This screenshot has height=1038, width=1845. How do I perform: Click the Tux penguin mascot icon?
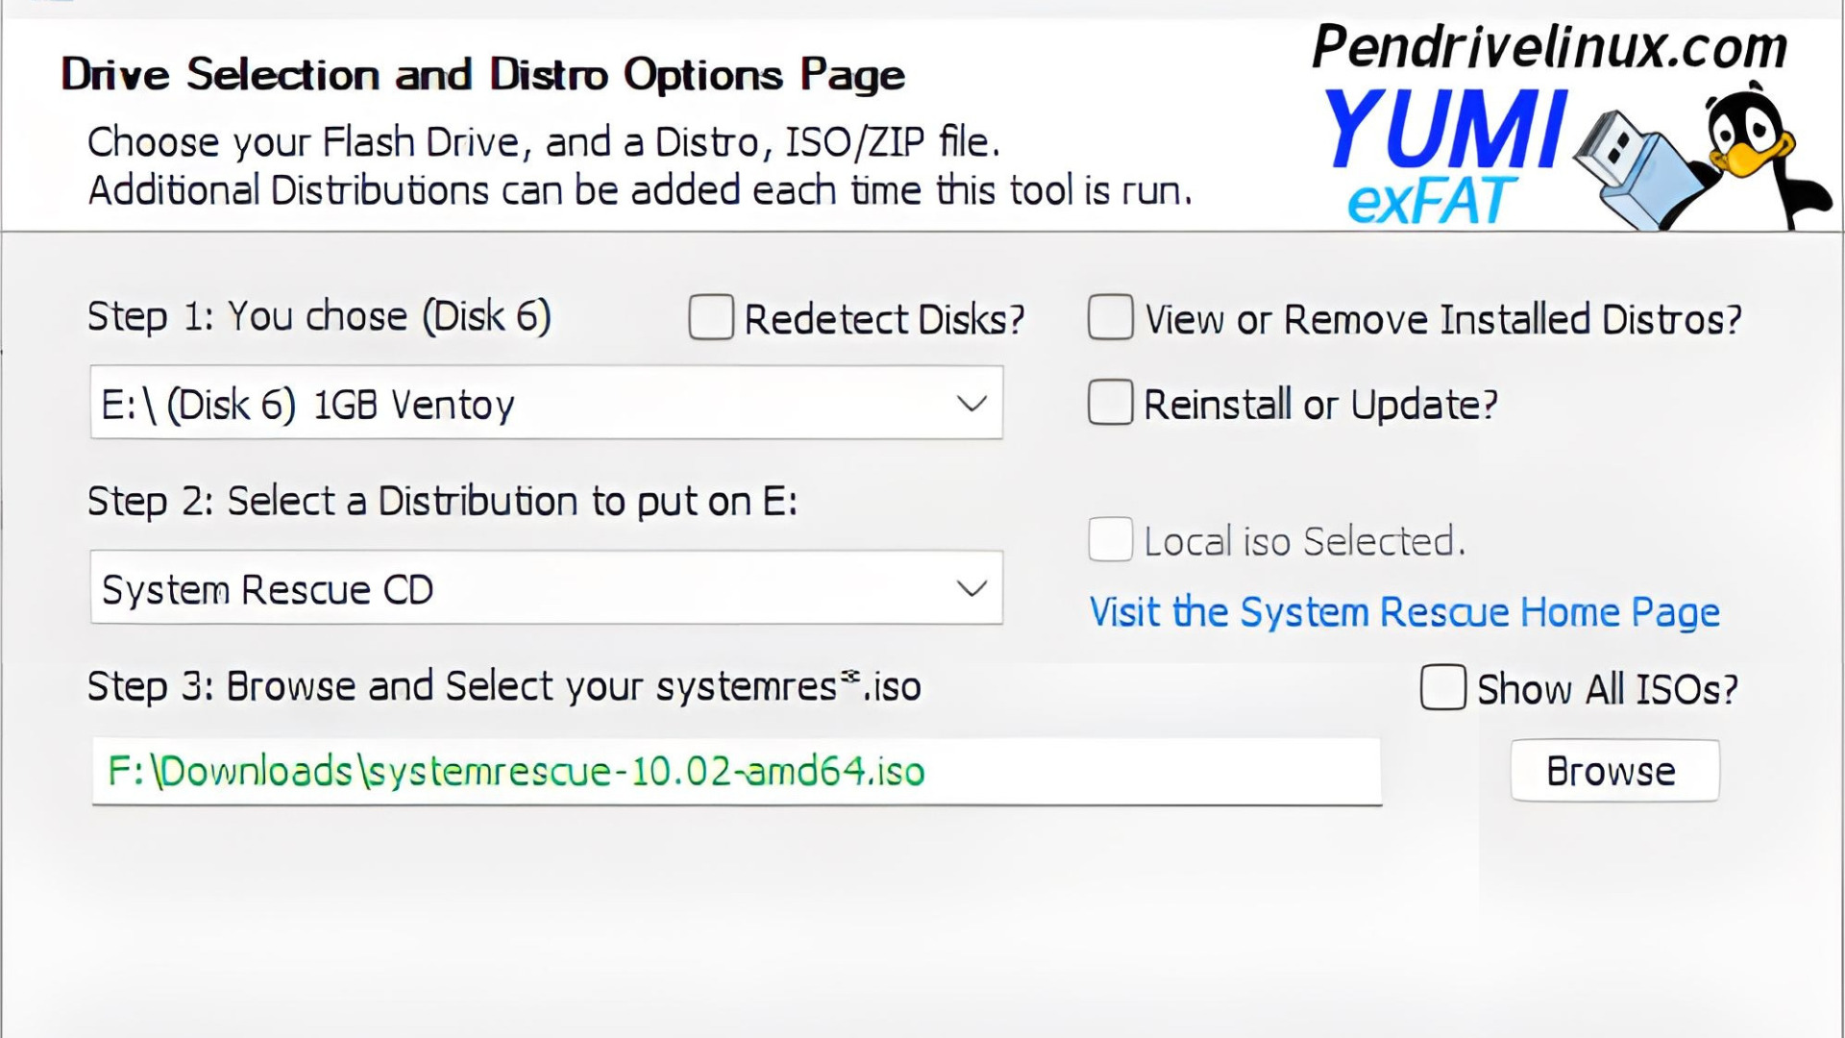[1757, 154]
